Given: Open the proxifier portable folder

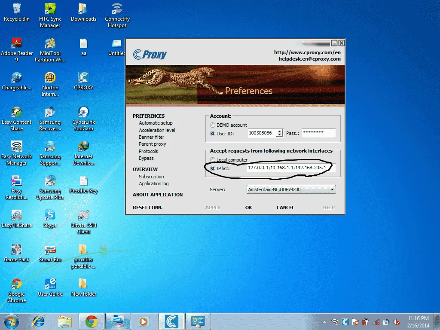Looking at the screenshot, I should [83, 256].
